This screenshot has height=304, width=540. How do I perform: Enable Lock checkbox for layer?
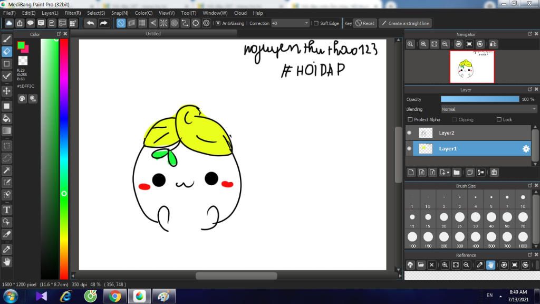(499, 120)
